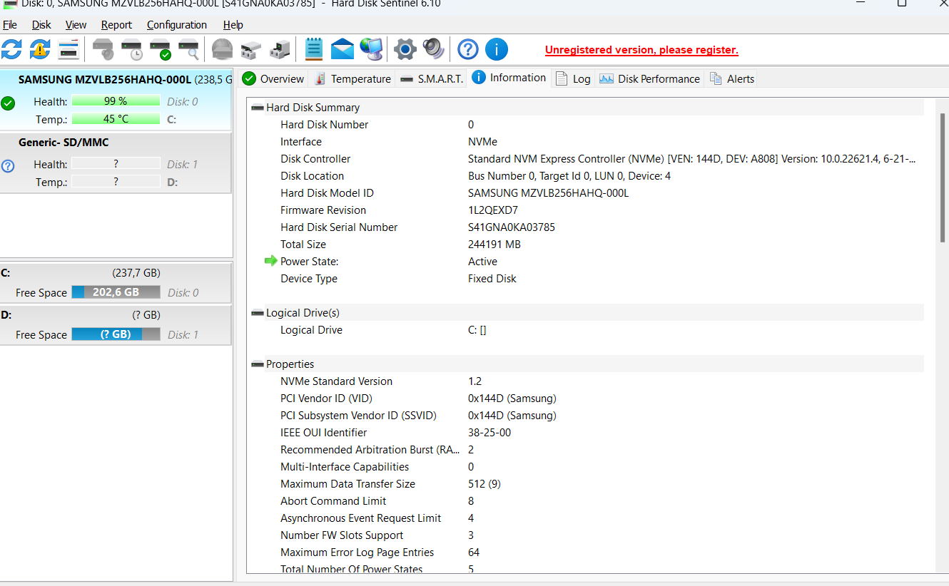Click the blue envelope email icon
949x586 pixels.
[x=342, y=49]
